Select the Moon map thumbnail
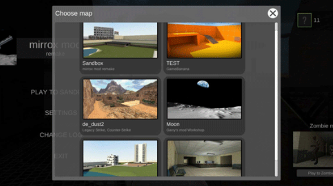333x186 pixels. pos(204,99)
